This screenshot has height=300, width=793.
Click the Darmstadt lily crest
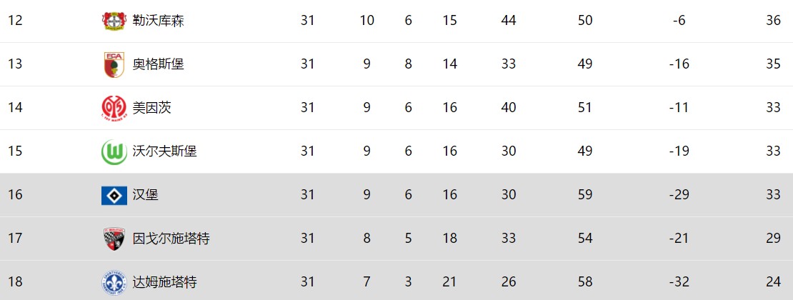tap(114, 282)
